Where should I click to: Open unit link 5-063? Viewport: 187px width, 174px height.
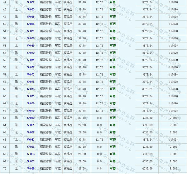tap(31, 10)
